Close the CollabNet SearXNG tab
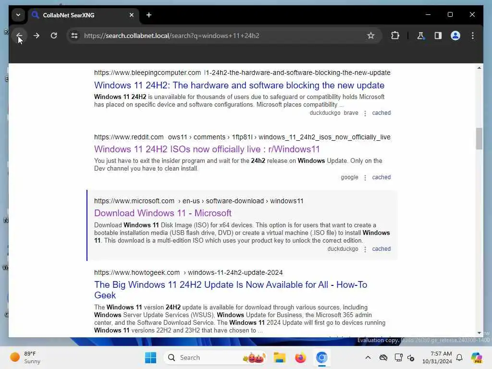This screenshot has height=369, width=492. (x=132, y=15)
